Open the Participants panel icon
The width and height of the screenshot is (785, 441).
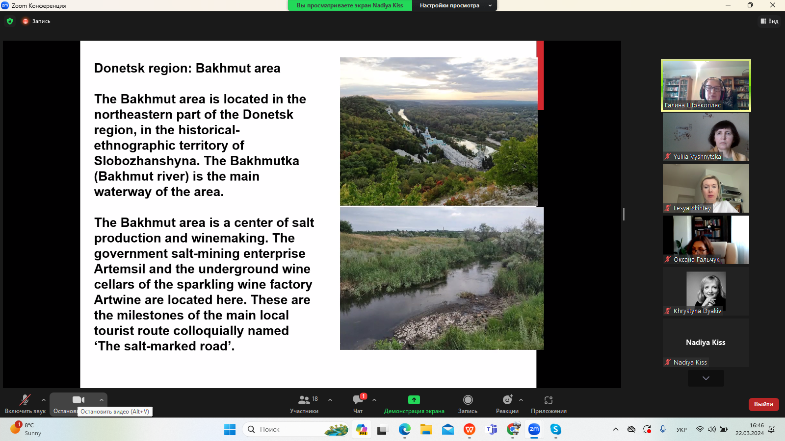coord(304,400)
